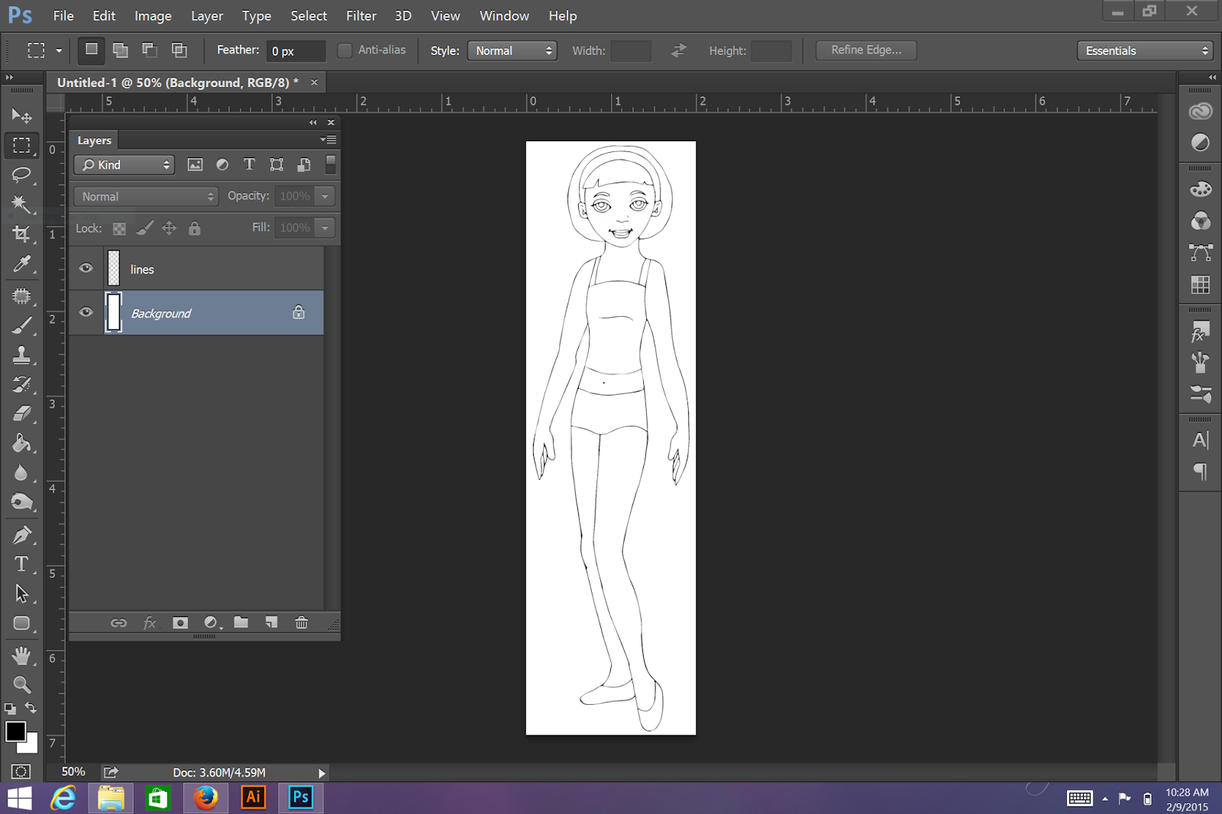This screenshot has width=1222, height=814.
Task: Select the Pen tool
Action: pyautogui.click(x=21, y=534)
